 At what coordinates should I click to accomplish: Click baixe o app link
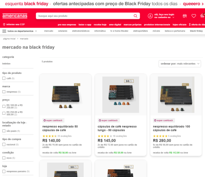85,24
